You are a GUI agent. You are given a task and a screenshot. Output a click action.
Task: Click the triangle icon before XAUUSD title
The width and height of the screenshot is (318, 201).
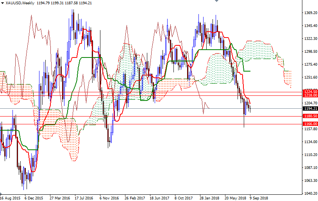[2, 3]
